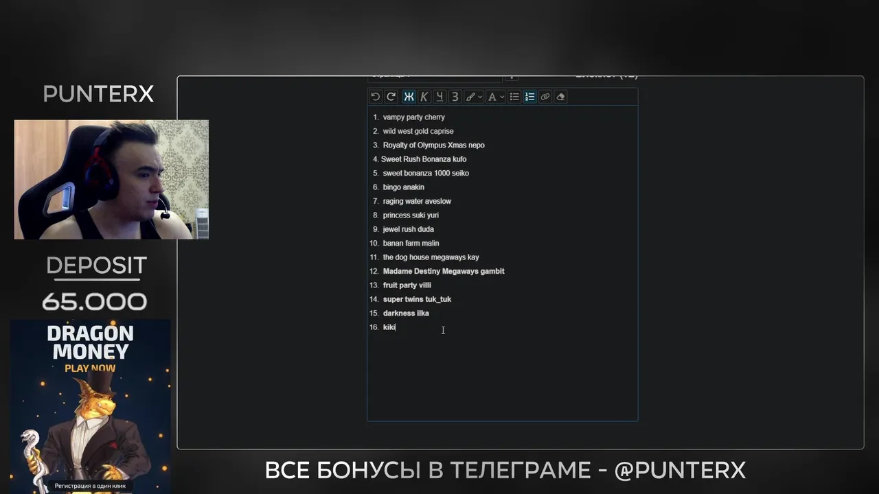
Task: Click the 'banan farm malin' line
Action: (x=411, y=244)
